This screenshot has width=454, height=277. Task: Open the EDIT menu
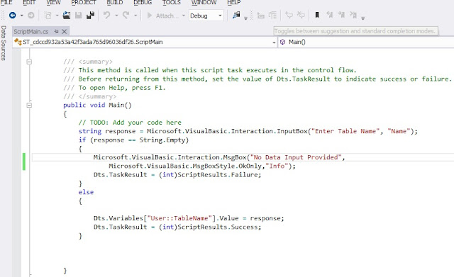click(29, 3)
